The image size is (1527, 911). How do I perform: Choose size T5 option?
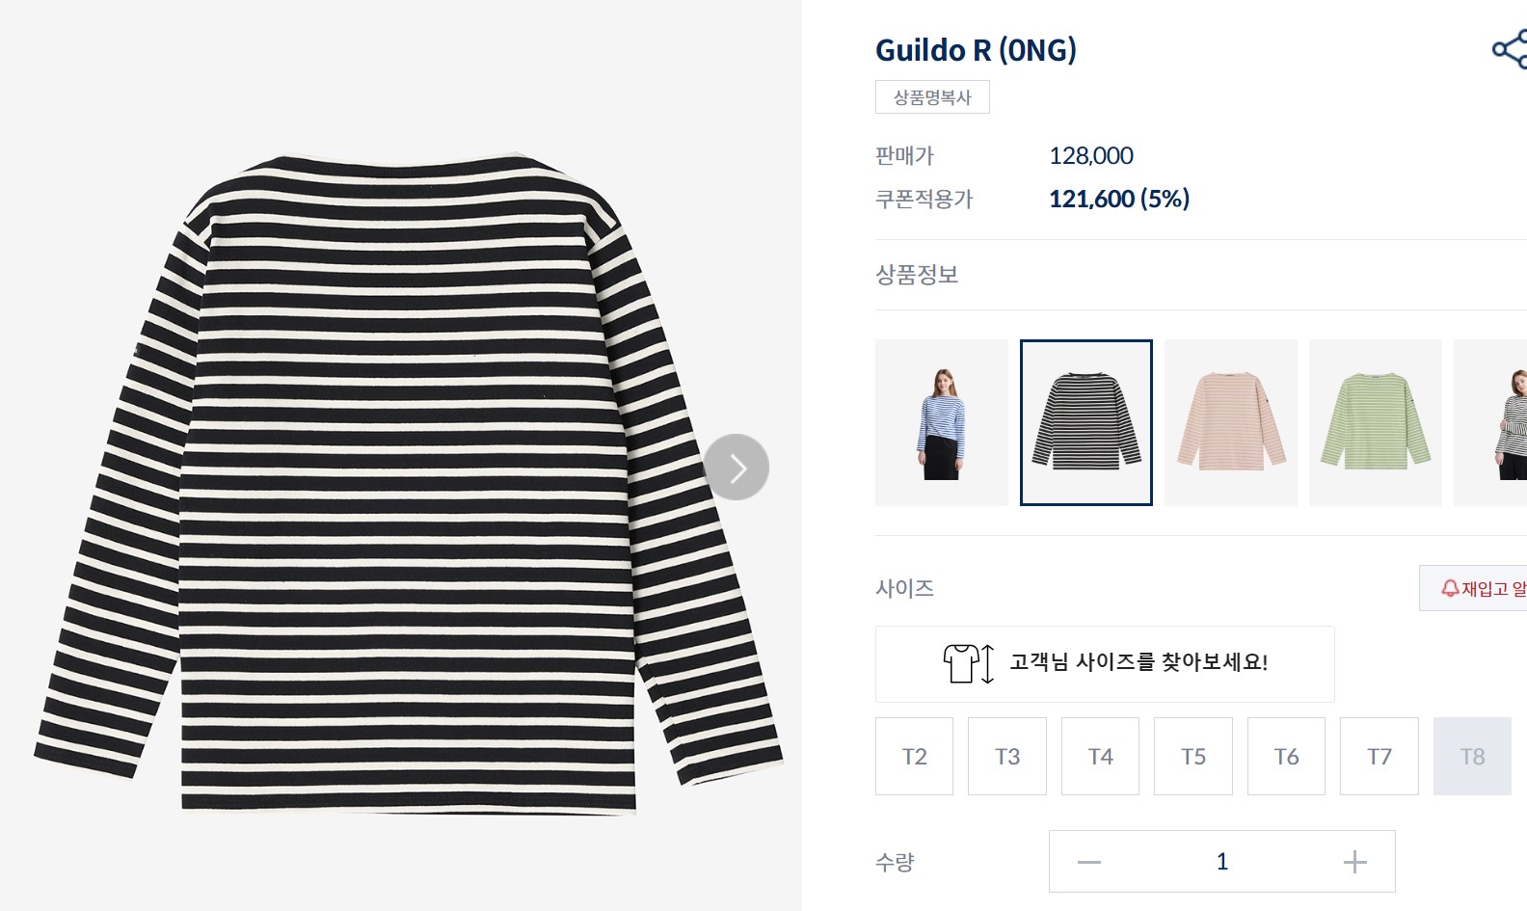click(1193, 757)
